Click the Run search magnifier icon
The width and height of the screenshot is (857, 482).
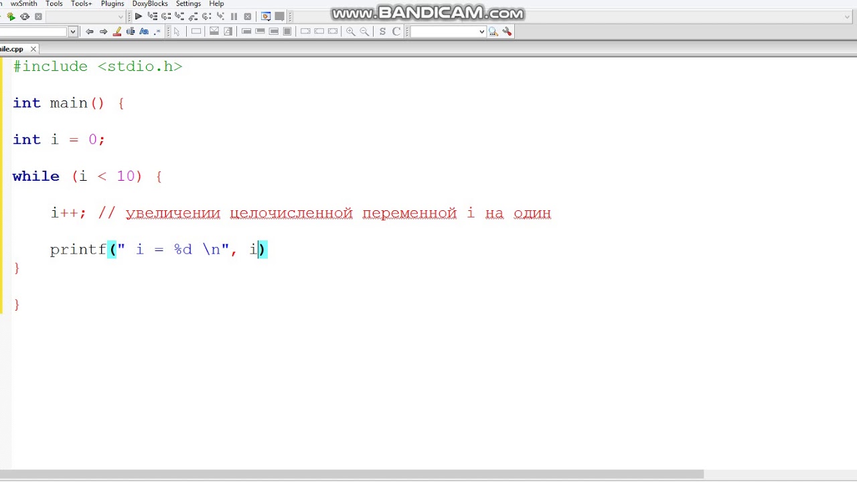click(x=493, y=31)
